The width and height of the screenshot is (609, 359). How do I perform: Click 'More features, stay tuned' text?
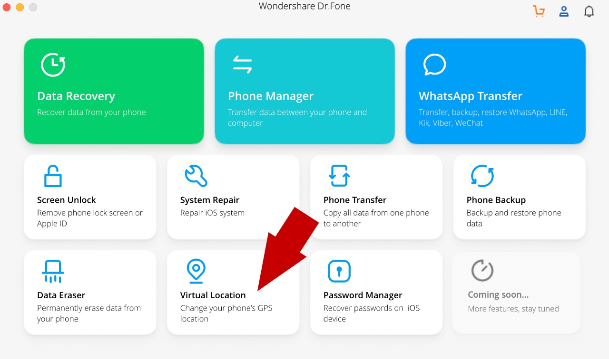click(513, 309)
